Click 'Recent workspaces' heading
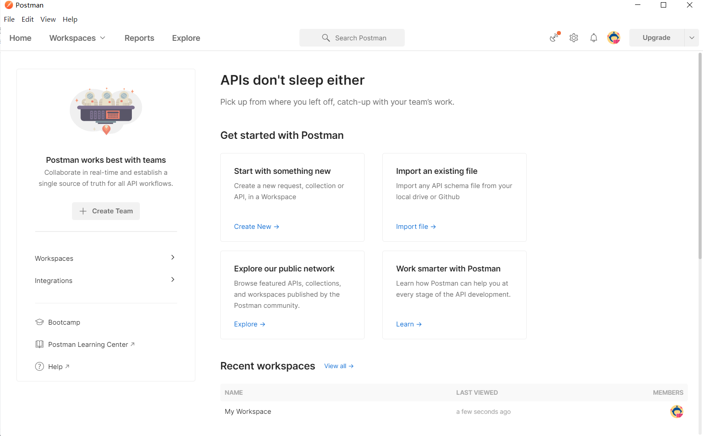703x436 pixels. 268,366
